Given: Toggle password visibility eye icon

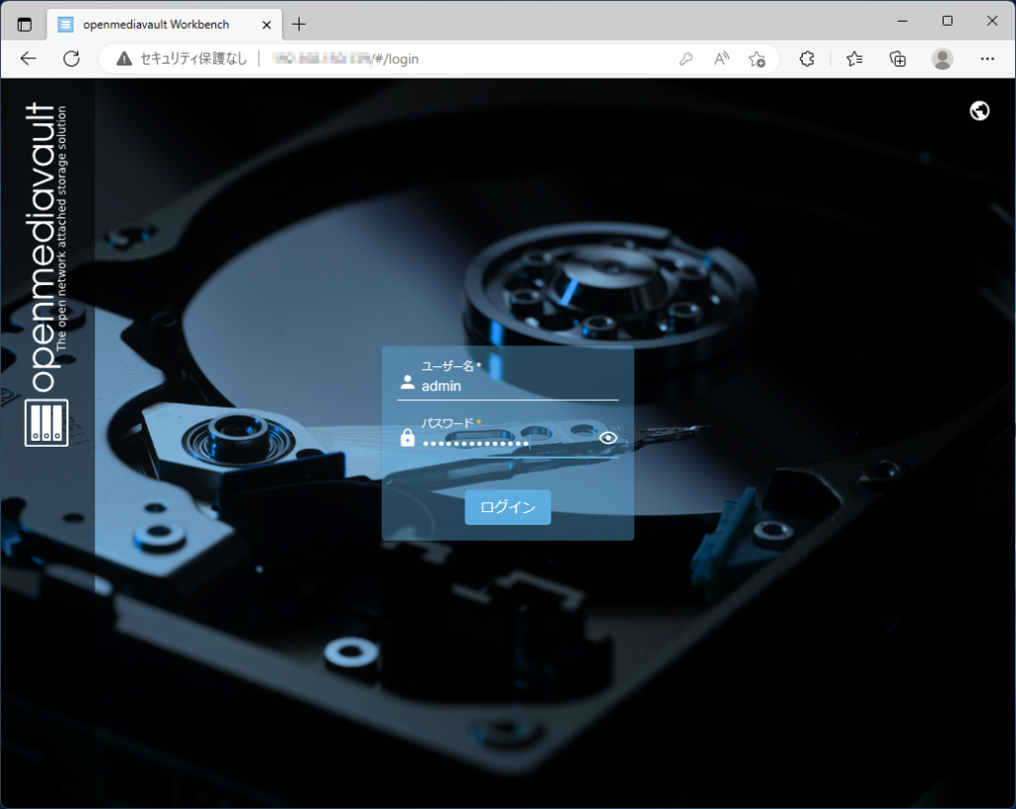Looking at the screenshot, I should click(608, 438).
